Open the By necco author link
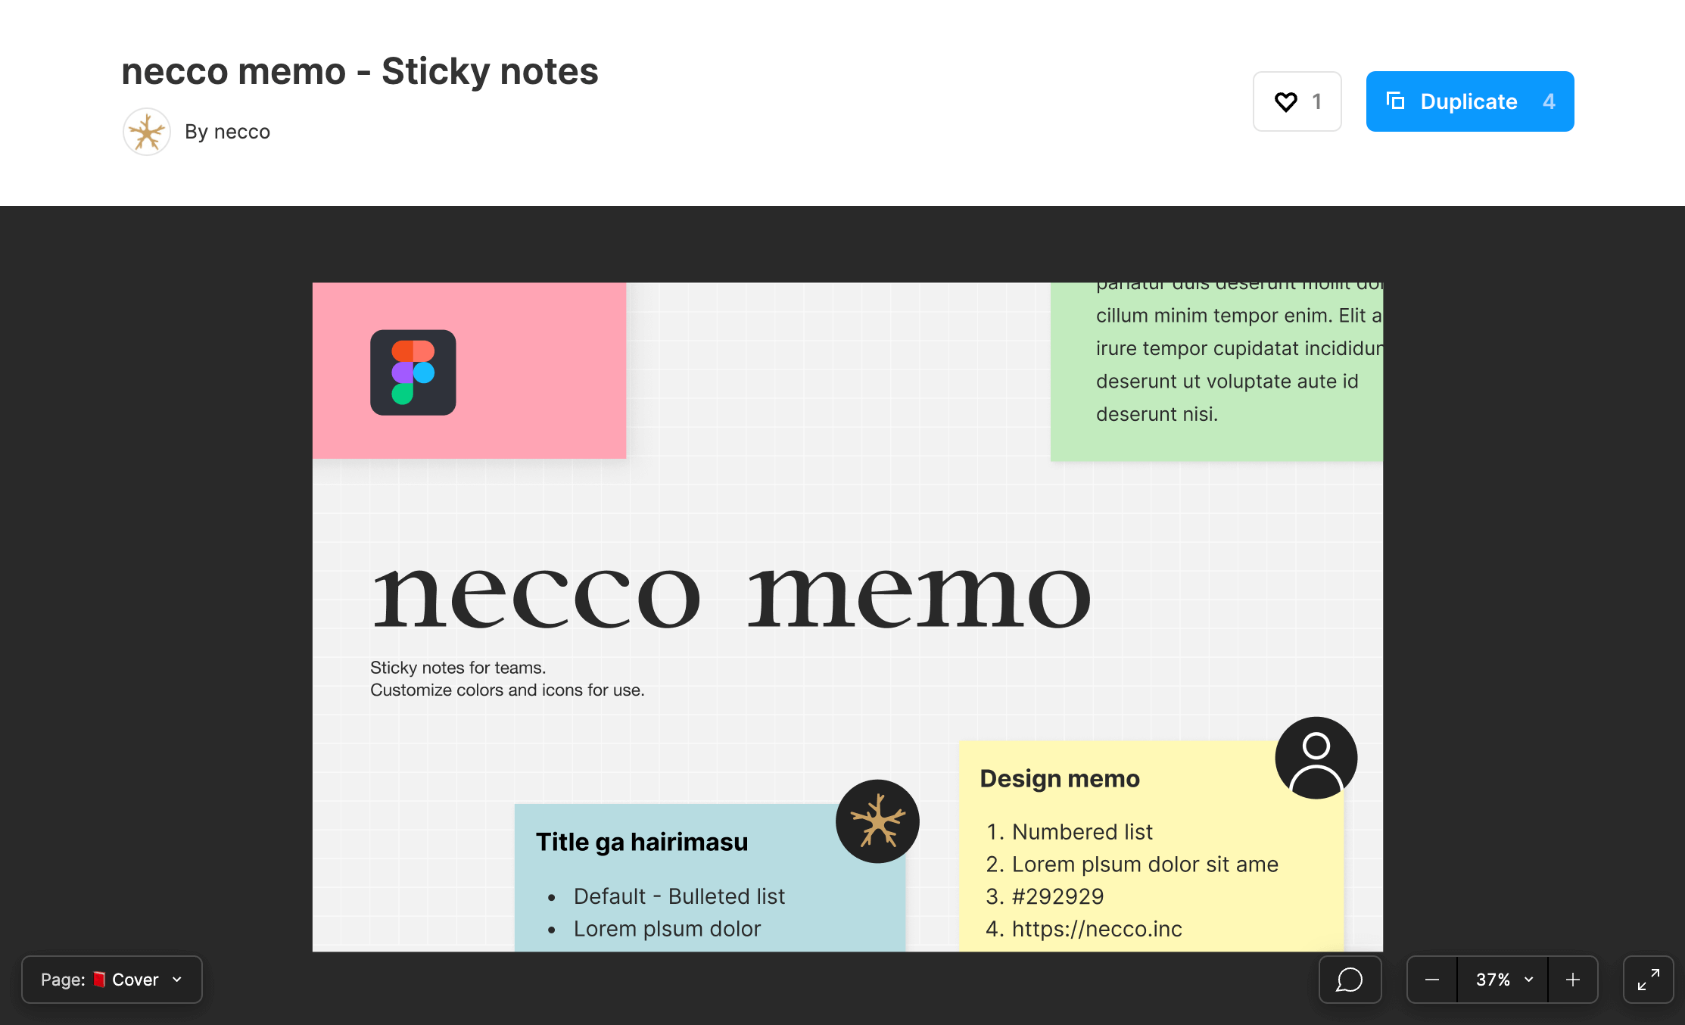 click(x=227, y=132)
